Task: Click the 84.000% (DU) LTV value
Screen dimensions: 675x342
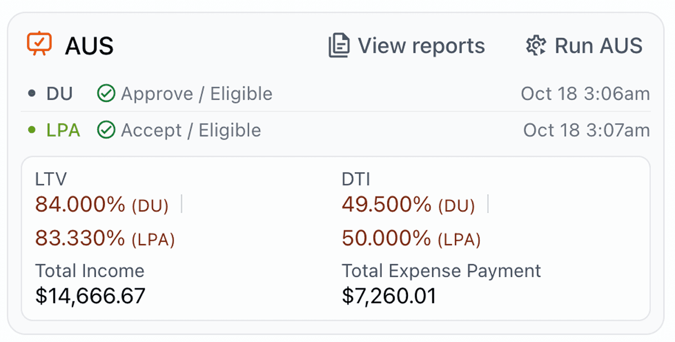Action: click(102, 205)
